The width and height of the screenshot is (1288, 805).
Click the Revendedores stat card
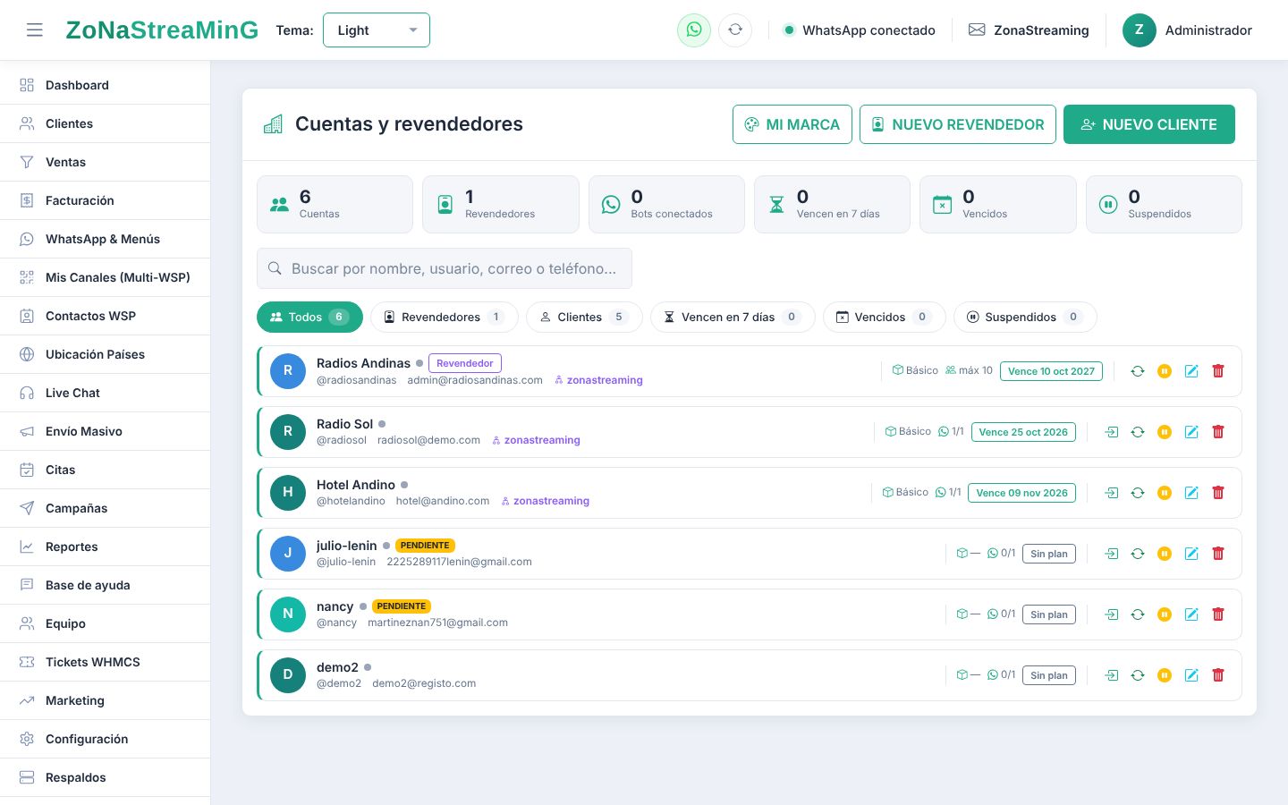pyautogui.click(x=501, y=204)
